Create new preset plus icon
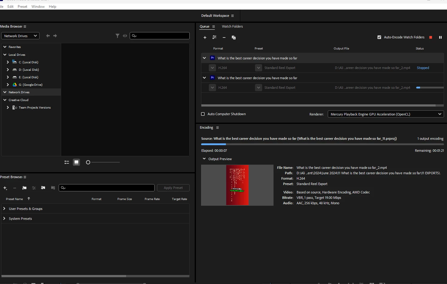Viewport: 447px width, 284px height. (x=5, y=188)
